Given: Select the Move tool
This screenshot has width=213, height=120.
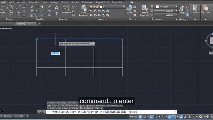Looking at the screenshot, I should click(x=32, y=7).
